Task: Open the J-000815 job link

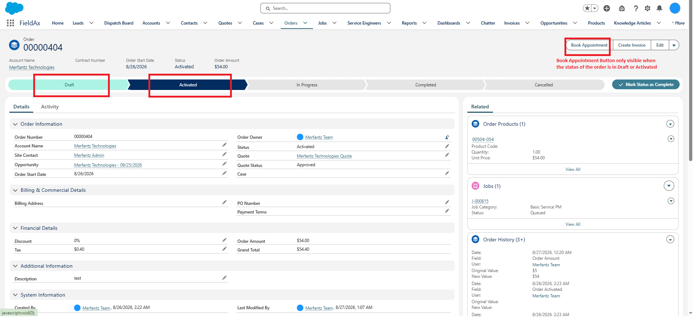Action: pos(480,202)
